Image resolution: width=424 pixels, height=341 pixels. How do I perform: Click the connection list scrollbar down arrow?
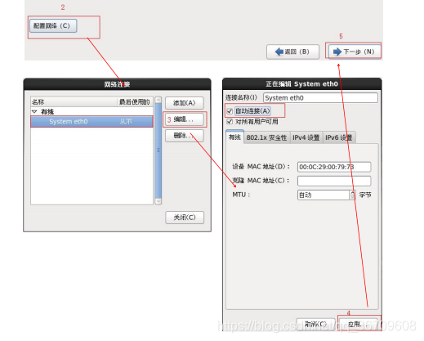coord(158,201)
